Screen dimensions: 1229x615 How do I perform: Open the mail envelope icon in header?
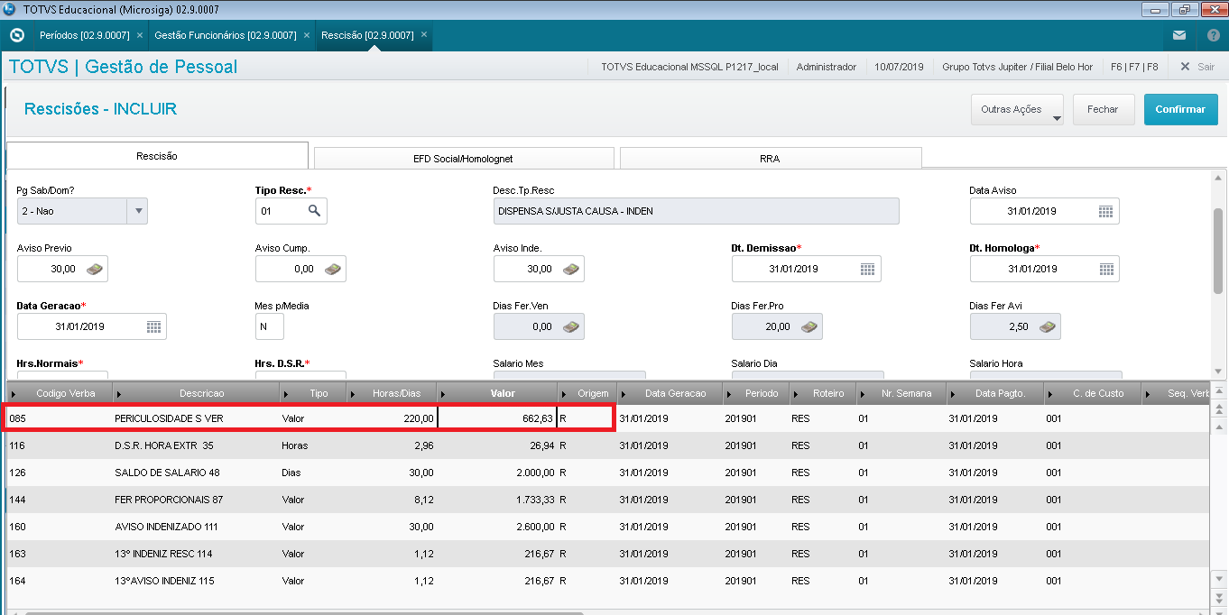coord(1179,35)
